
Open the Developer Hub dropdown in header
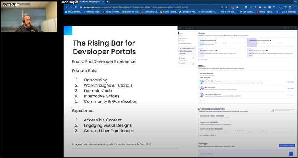[x=190, y=28]
